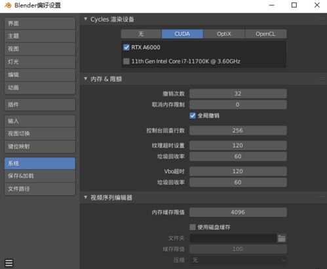Open the 动画 preferences section

(x=40, y=88)
